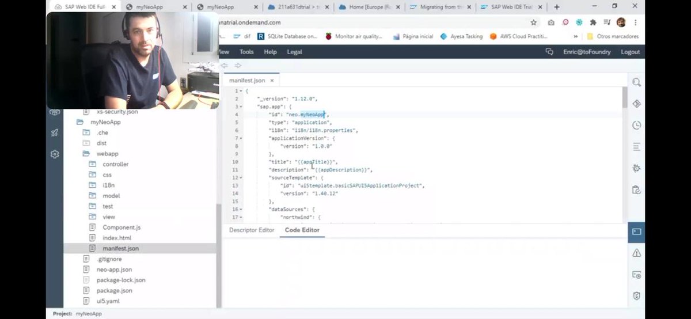The image size is (691, 319).
Task: Click the chat feedback icon near Enric@toFoundry
Action: tap(549, 52)
